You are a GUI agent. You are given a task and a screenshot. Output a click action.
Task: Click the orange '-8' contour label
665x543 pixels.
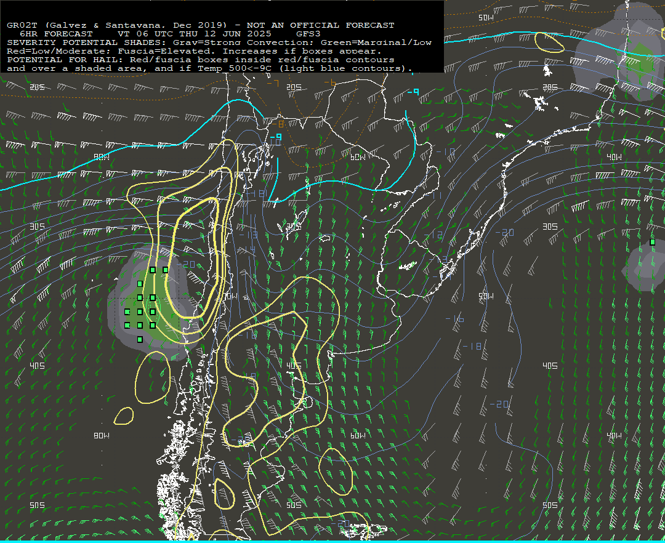[x=278, y=124]
